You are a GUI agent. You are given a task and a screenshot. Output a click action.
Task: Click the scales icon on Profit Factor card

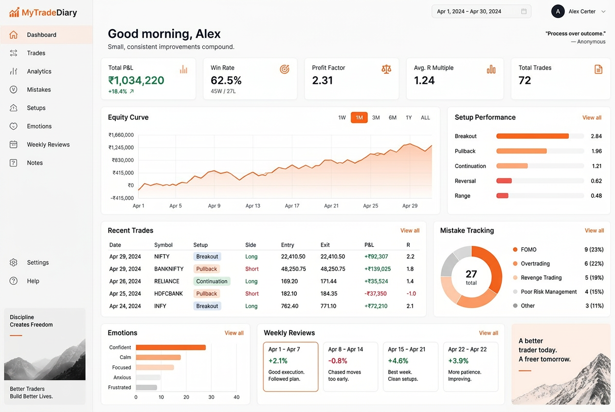tap(386, 69)
